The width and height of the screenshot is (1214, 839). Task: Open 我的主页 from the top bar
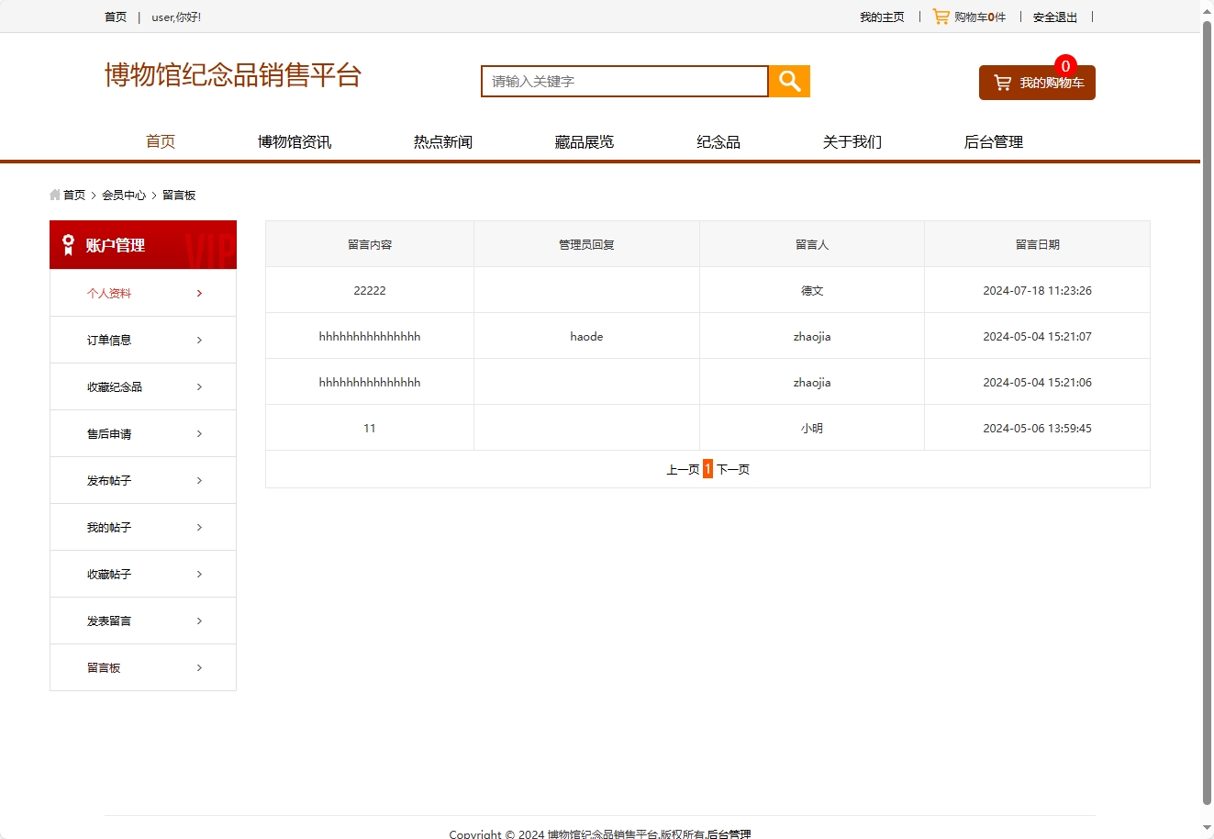[882, 17]
